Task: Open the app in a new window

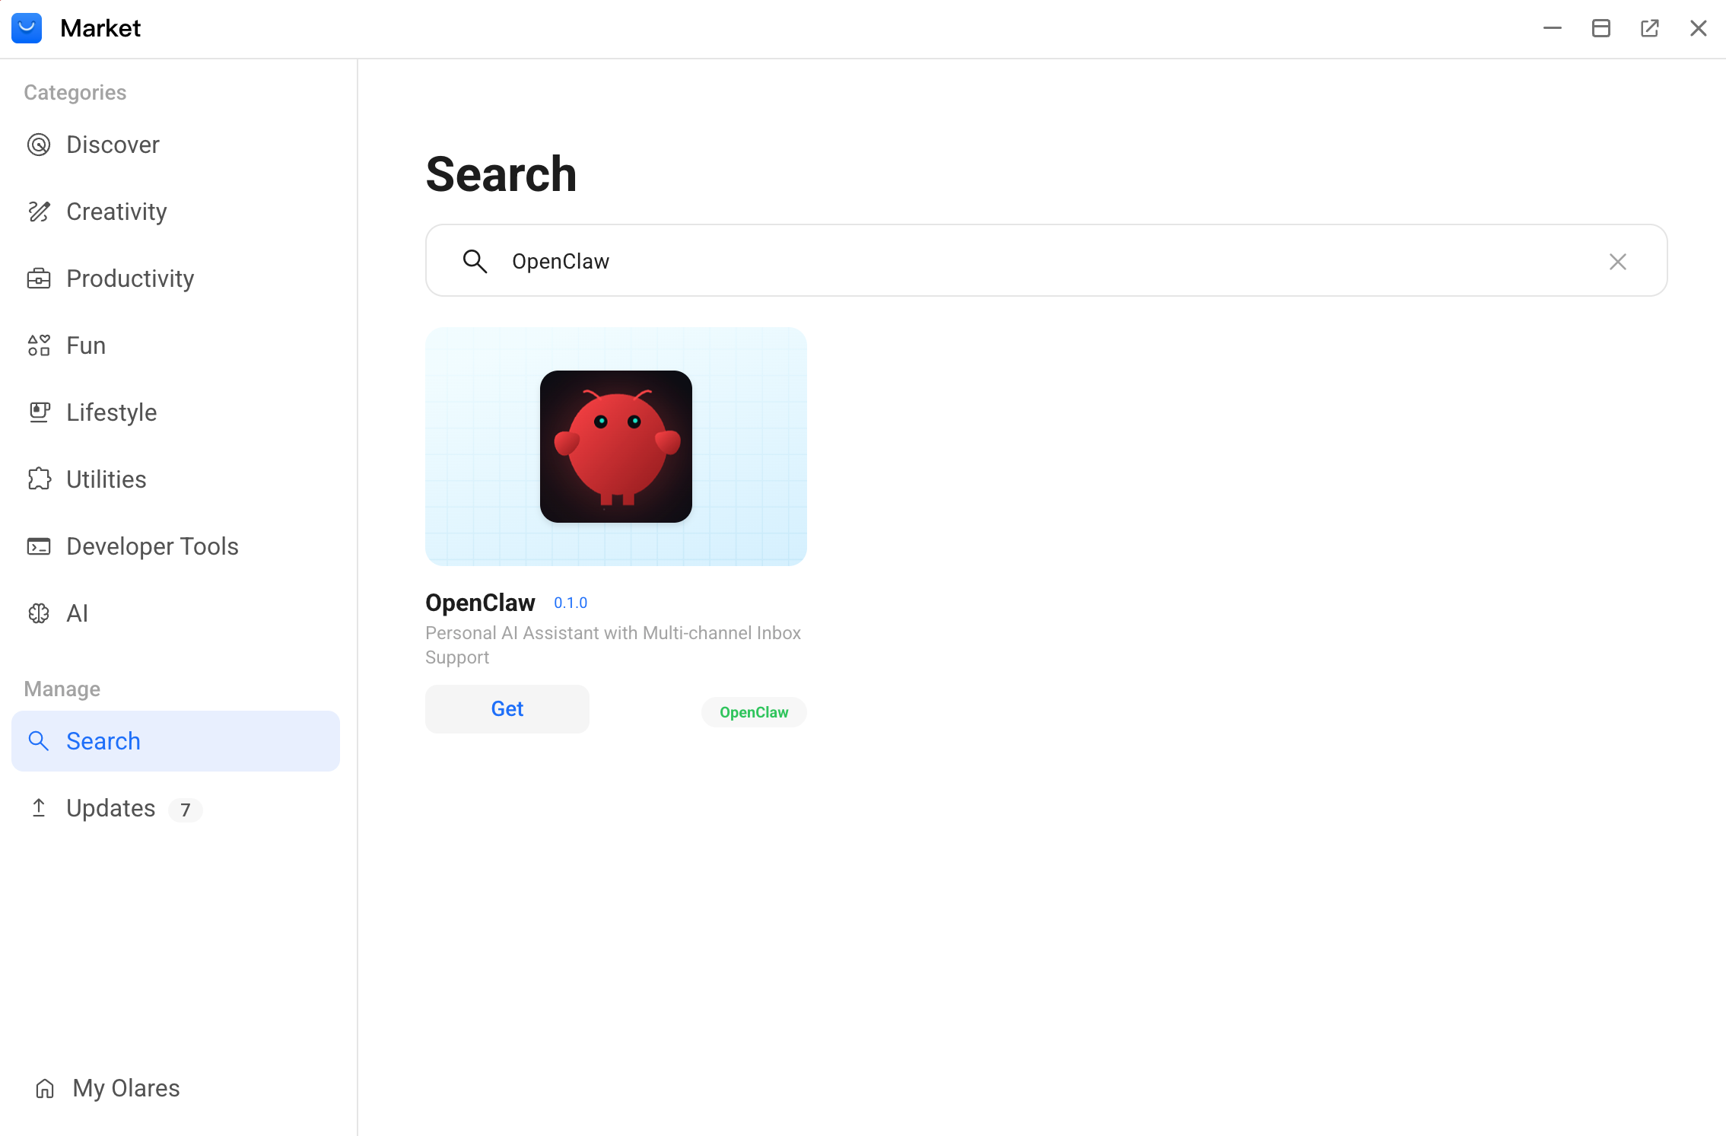Action: [x=1649, y=28]
